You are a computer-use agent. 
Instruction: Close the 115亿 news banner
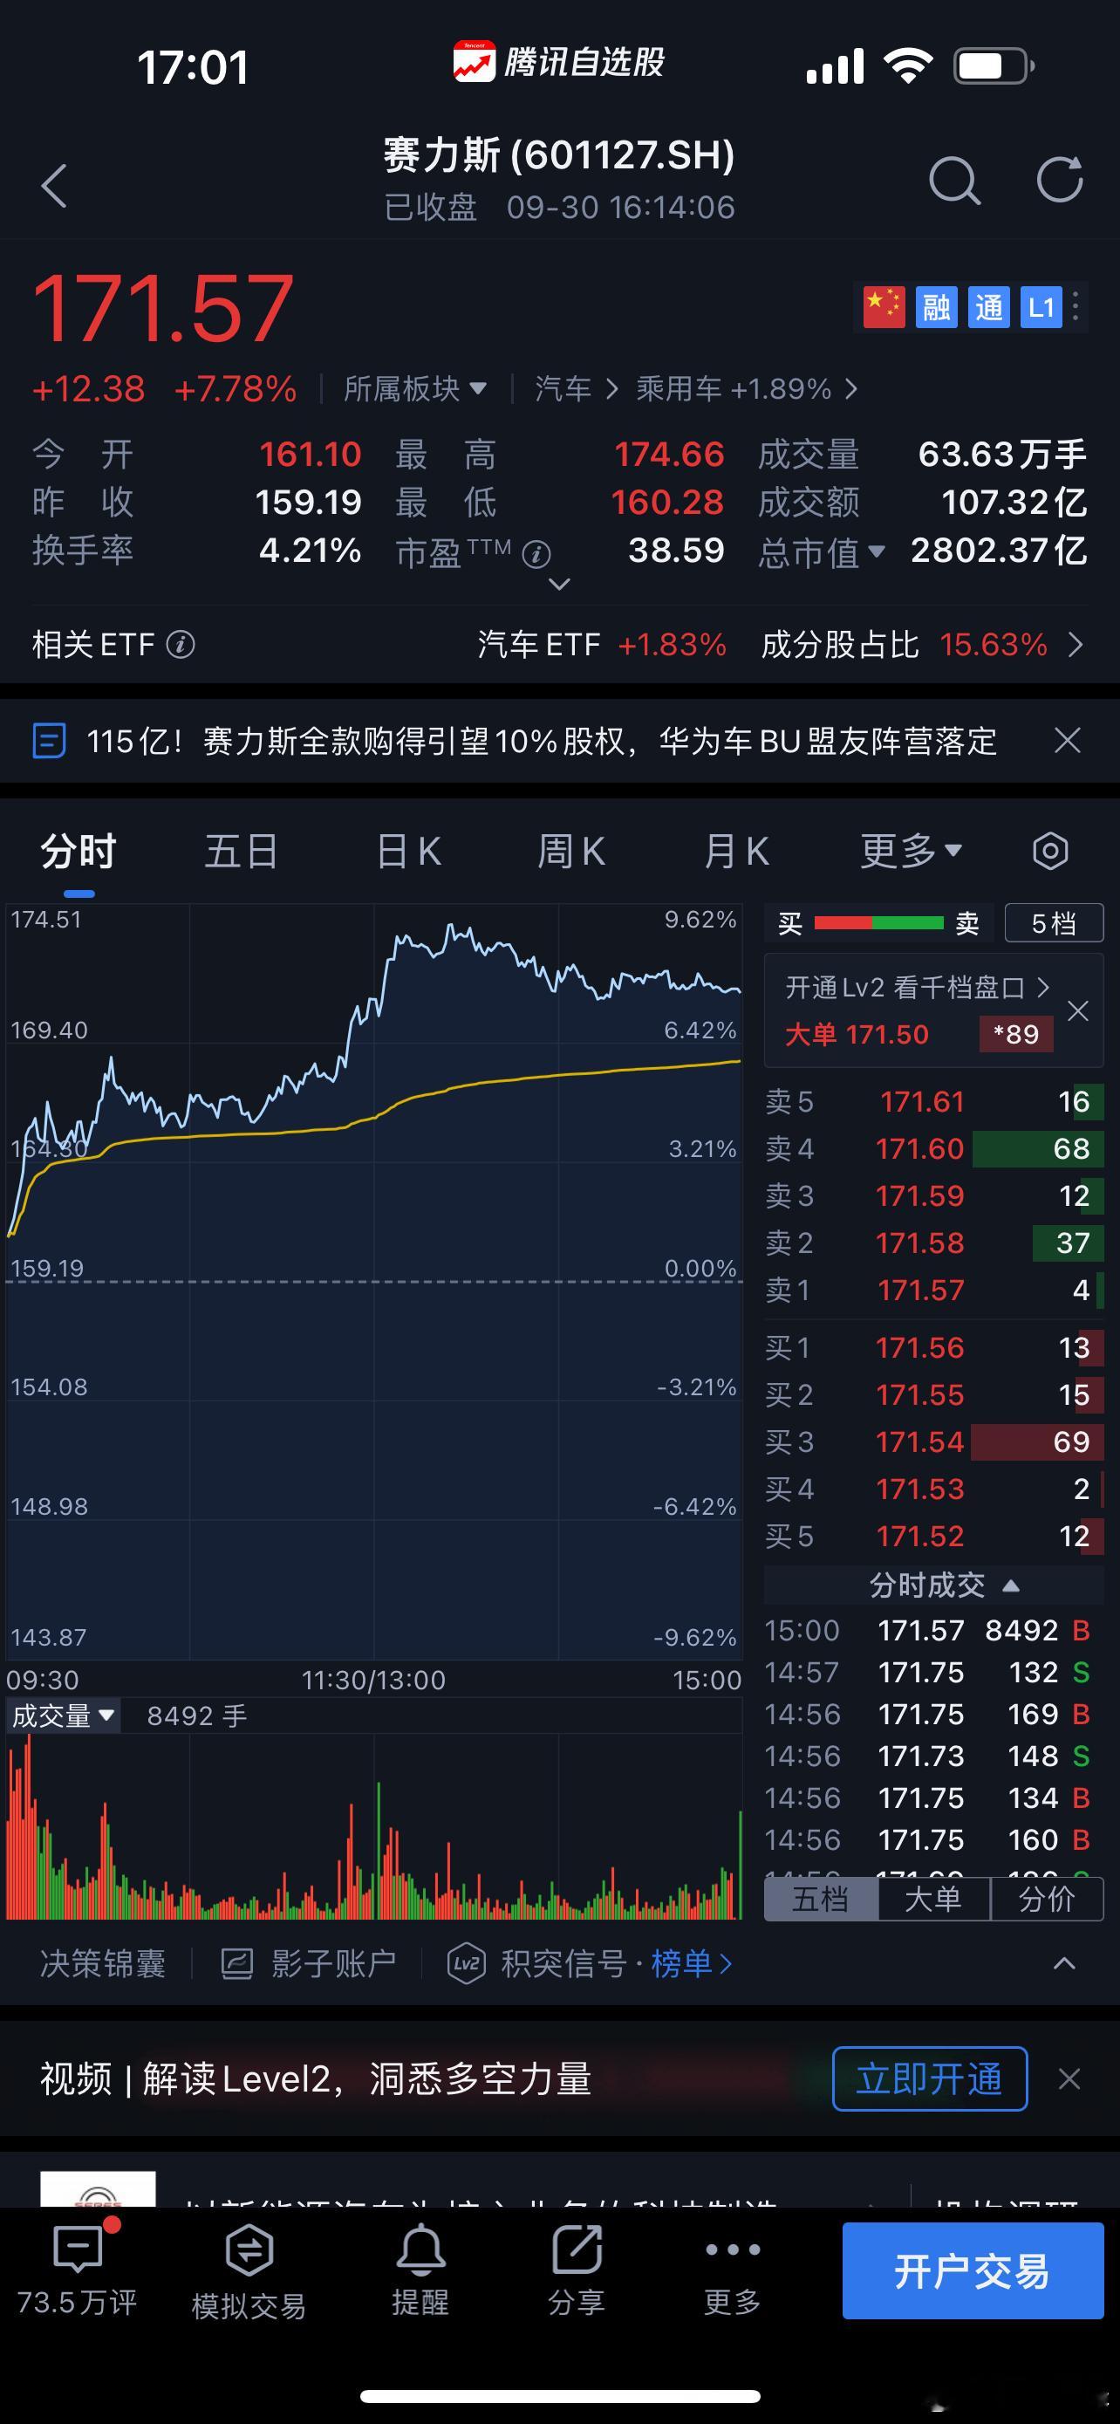[x=1068, y=741]
